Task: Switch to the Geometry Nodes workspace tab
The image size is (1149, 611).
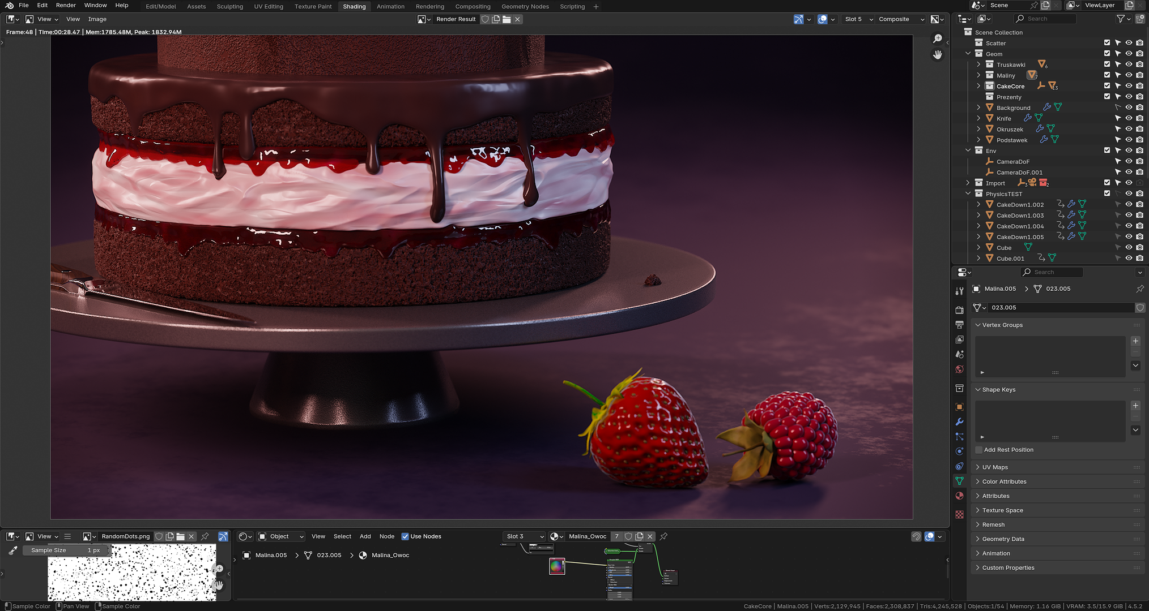Action: click(525, 7)
